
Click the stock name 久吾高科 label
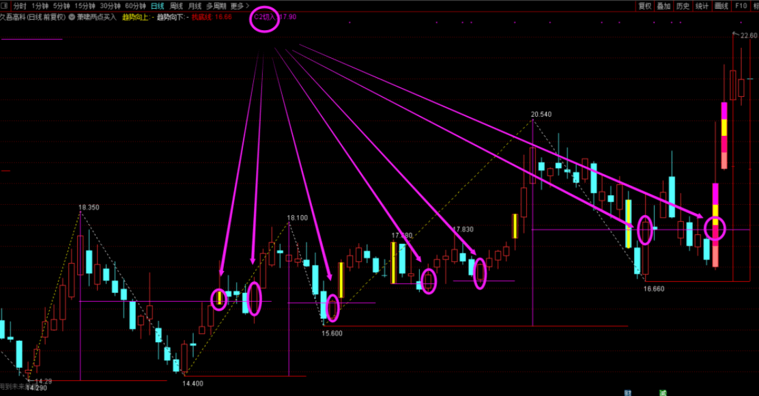pyautogui.click(x=13, y=17)
